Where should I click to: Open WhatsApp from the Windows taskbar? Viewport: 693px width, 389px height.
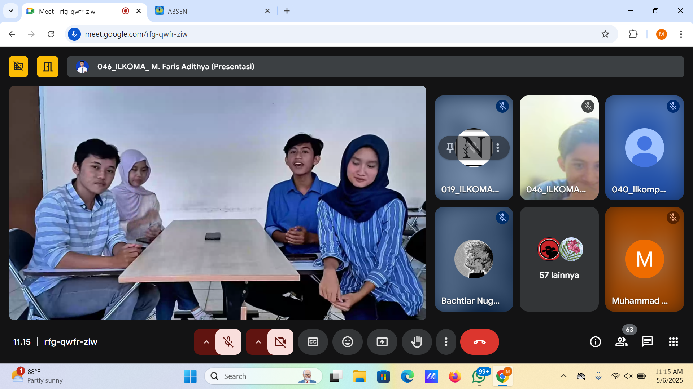click(x=479, y=376)
